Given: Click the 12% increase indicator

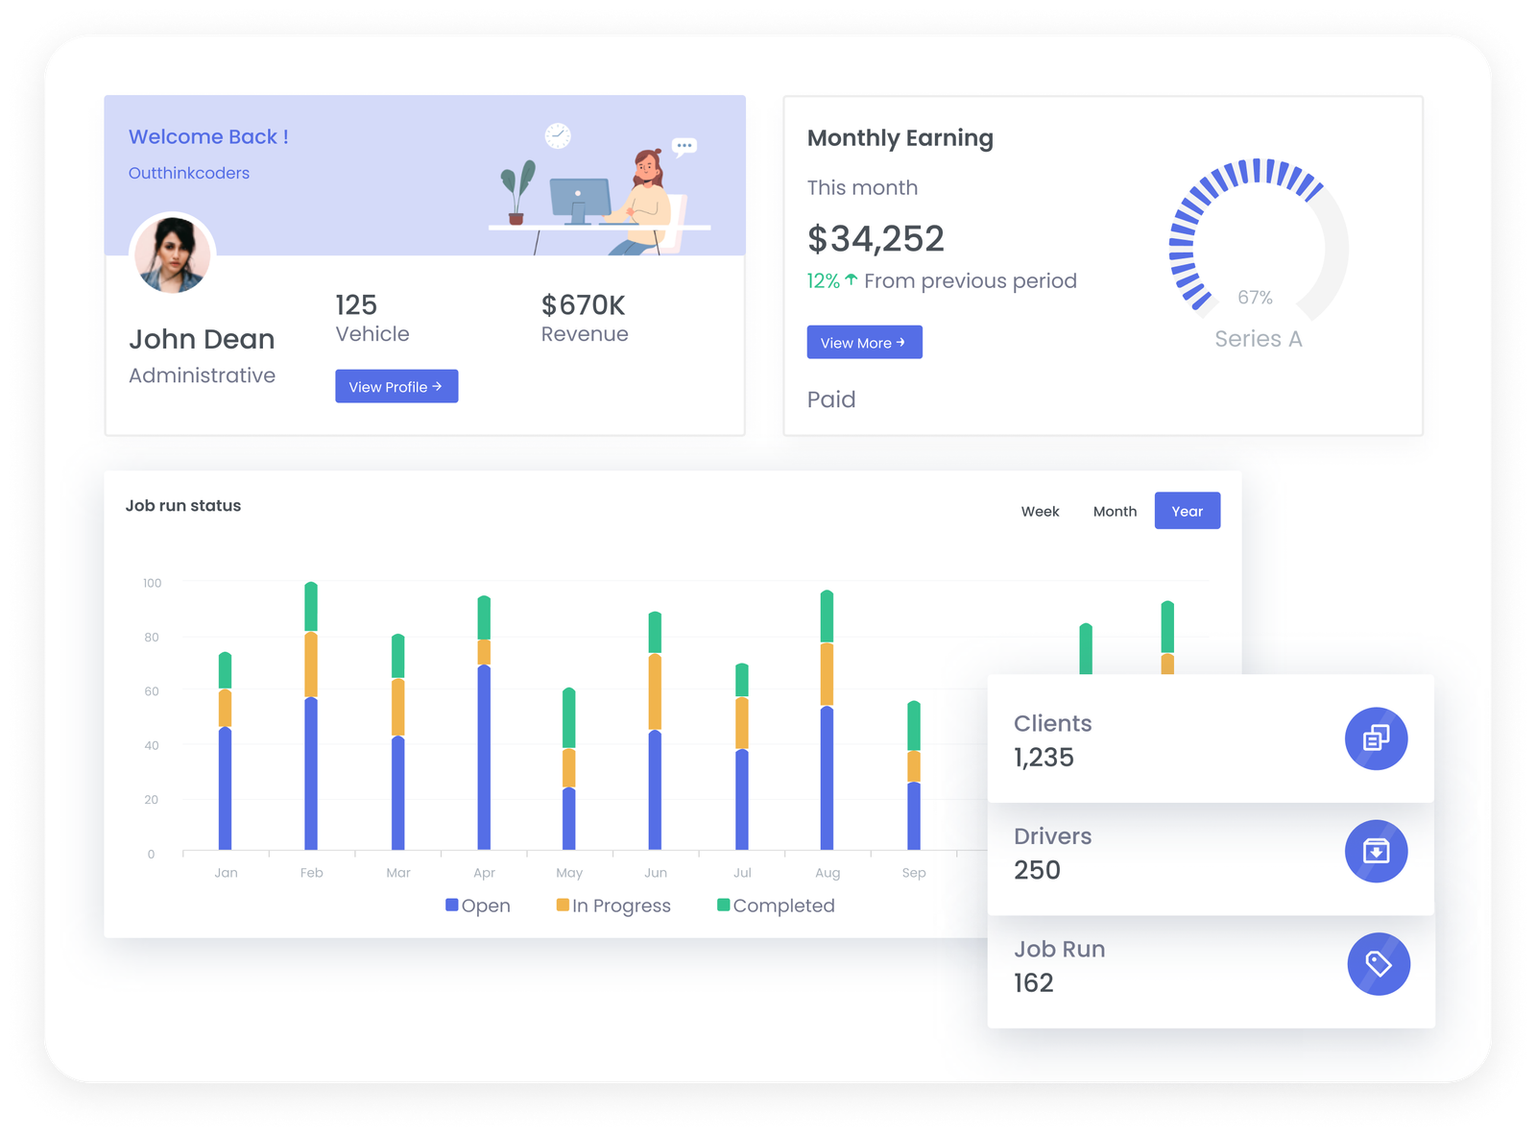Looking at the screenshot, I should [x=831, y=281].
